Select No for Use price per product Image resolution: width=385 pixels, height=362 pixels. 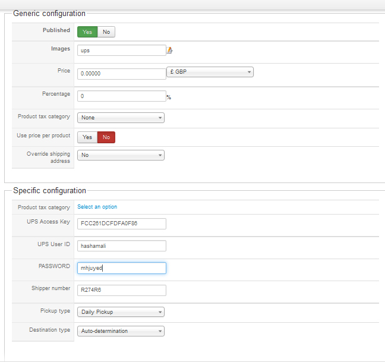point(106,137)
